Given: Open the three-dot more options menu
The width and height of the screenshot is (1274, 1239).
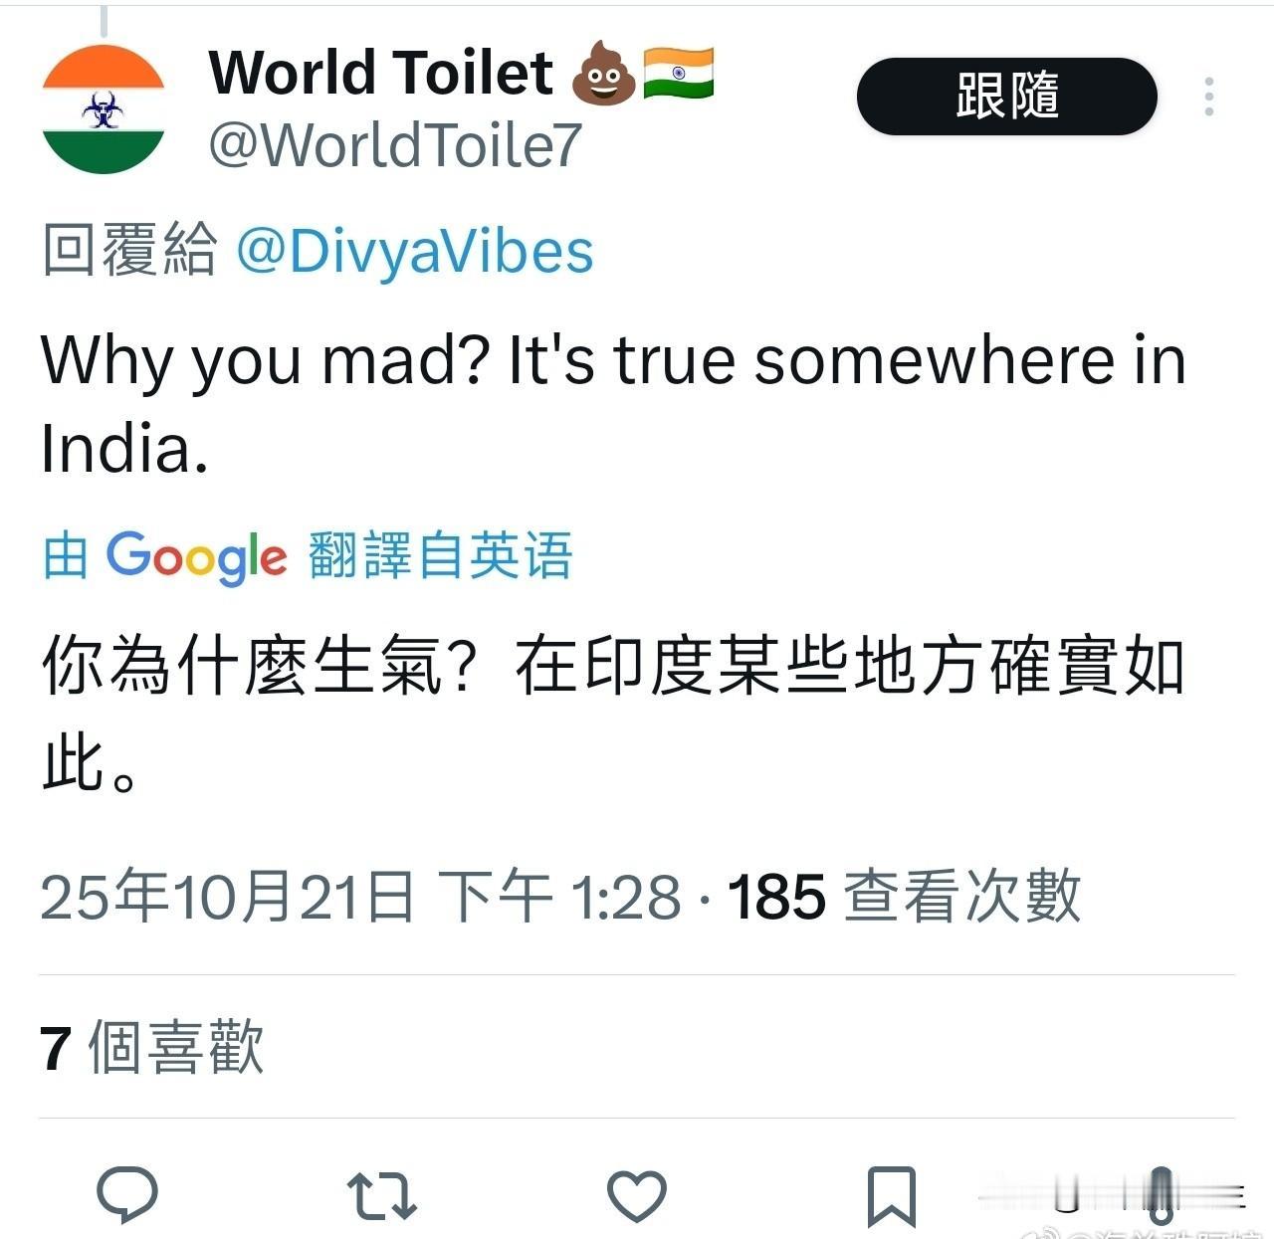Looking at the screenshot, I should click(1208, 97).
